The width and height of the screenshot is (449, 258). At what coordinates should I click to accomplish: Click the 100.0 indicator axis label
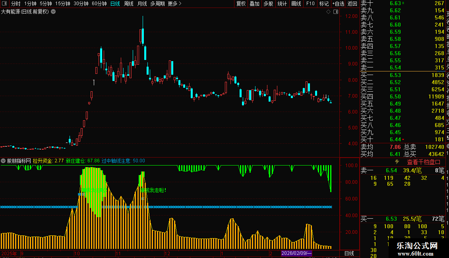point(351,166)
